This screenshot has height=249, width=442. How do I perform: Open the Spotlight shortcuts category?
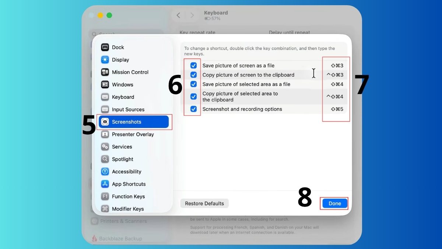point(134,159)
